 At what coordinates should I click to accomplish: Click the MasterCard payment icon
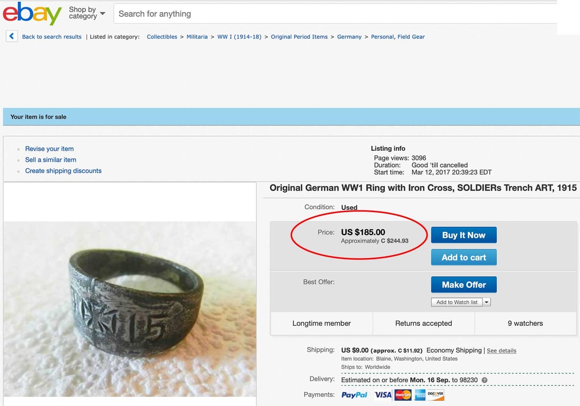coord(402,394)
